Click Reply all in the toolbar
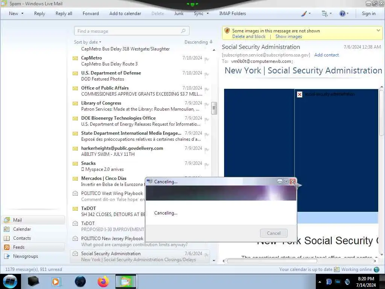The height and width of the screenshot is (289, 385). pos(64,14)
